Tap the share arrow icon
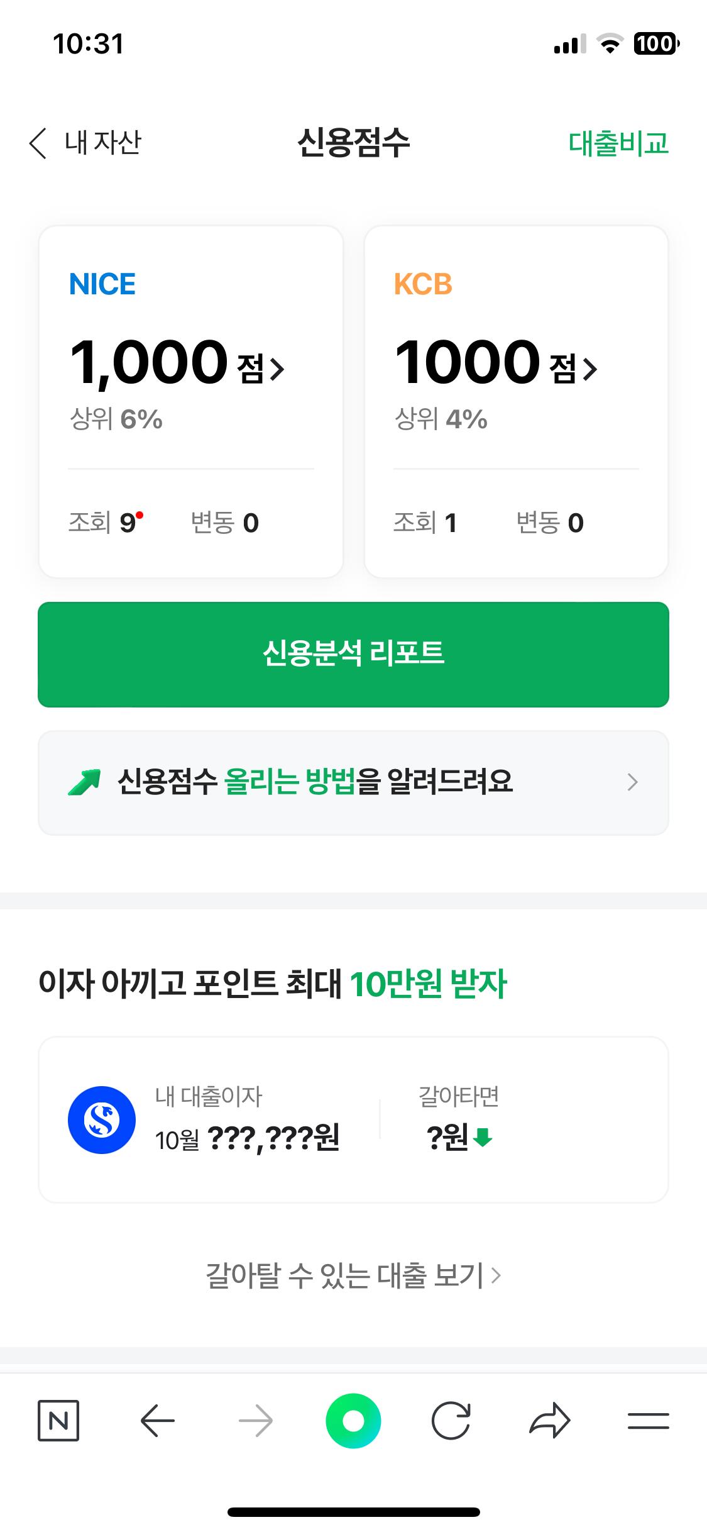 [550, 1421]
